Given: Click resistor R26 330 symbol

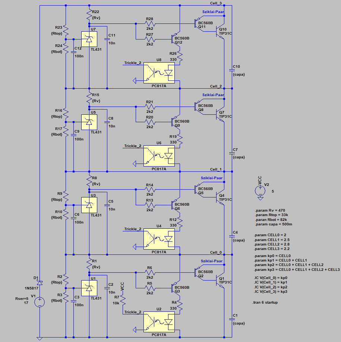Looking at the screenshot, I should [180, 56].
